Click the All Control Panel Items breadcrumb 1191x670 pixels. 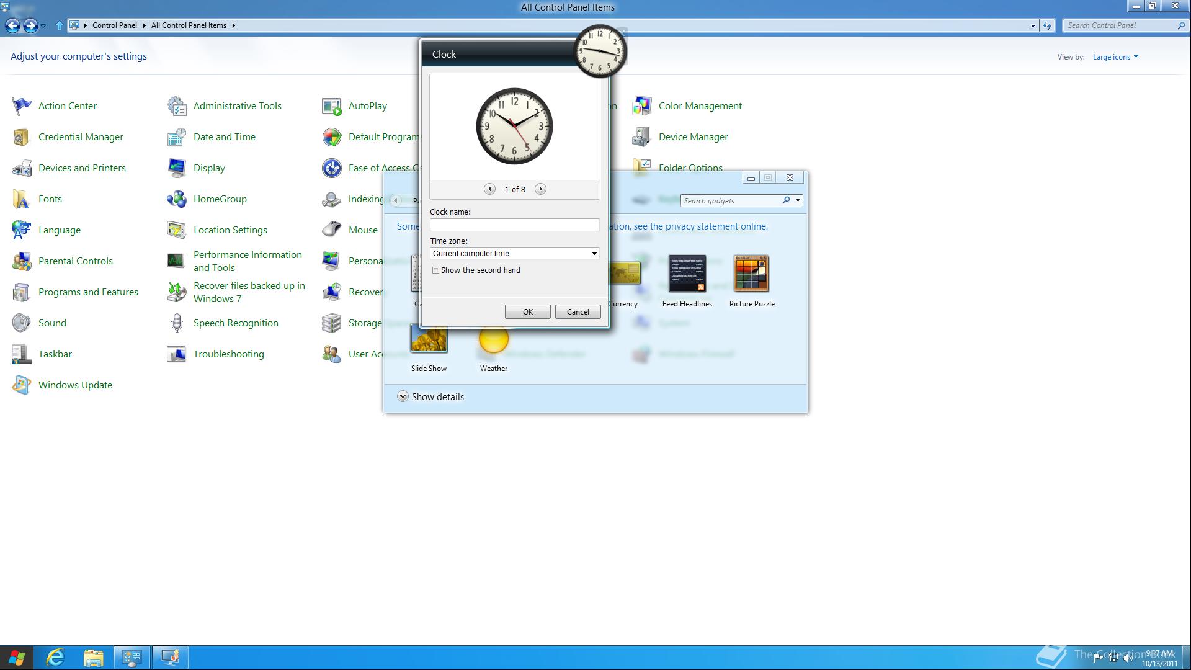click(189, 25)
